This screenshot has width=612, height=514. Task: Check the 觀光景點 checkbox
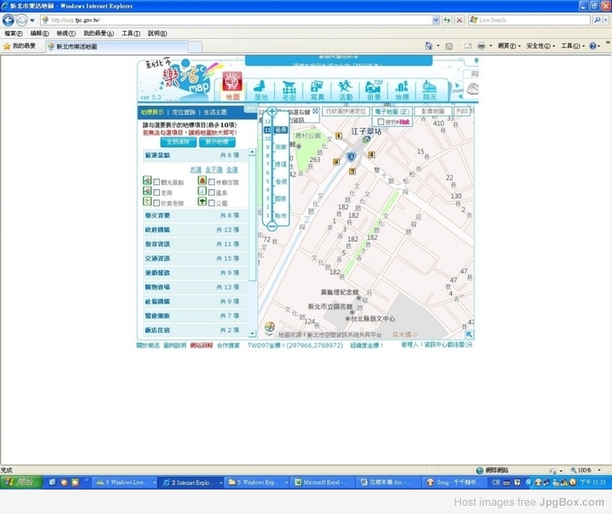[157, 182]
